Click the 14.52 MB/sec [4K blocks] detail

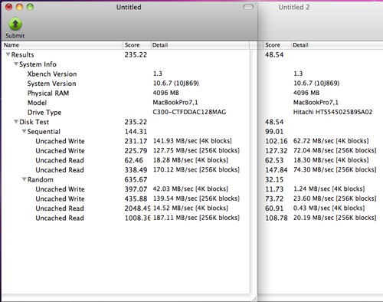pos(191,208)
